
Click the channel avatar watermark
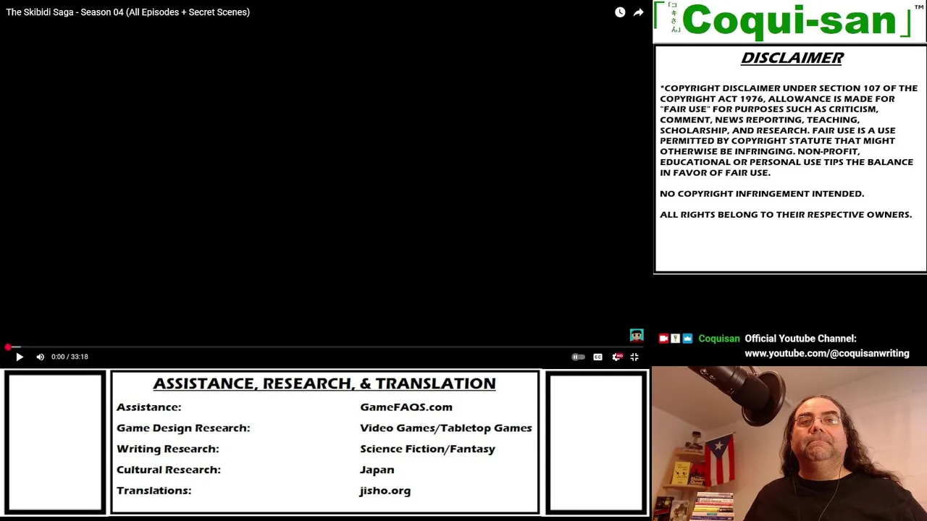tap(637, 335)
